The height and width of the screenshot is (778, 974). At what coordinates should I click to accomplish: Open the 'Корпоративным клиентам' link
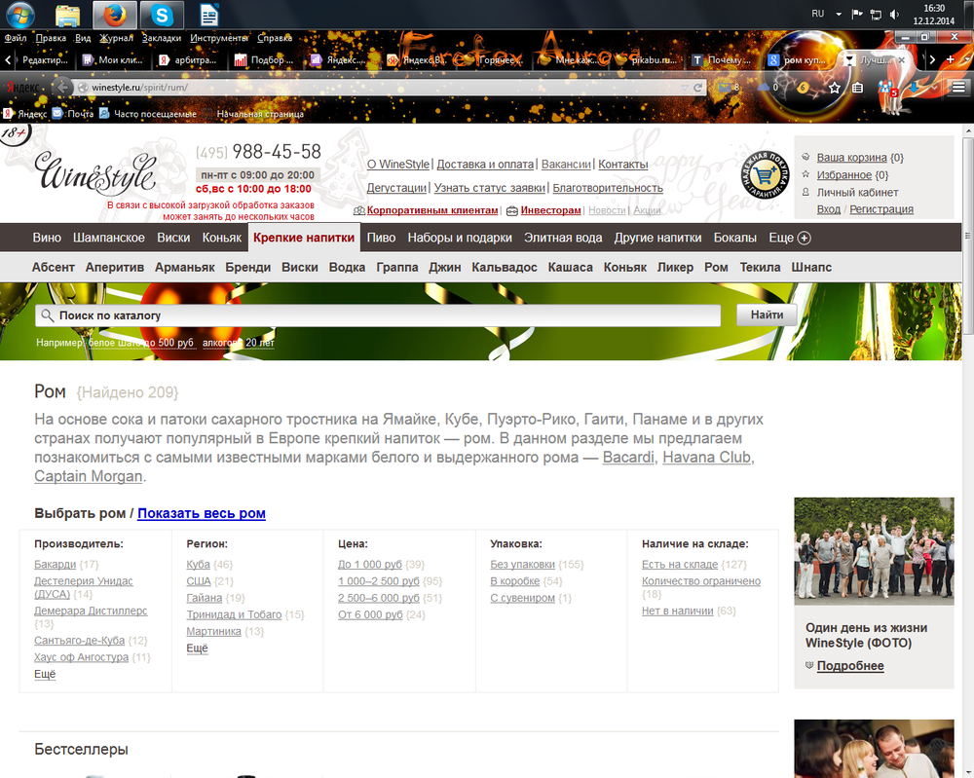click(432, 210)
